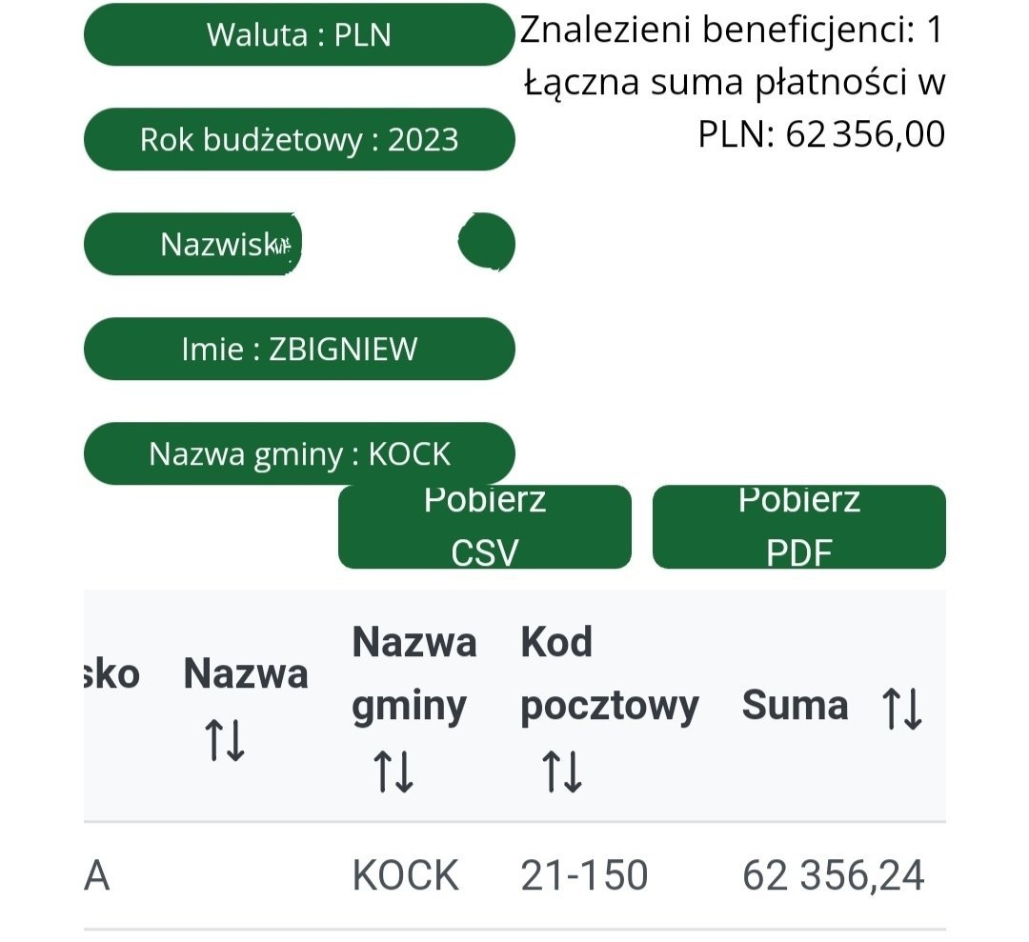Image resolution: width=1029 pixels, height=942 pixels.
Task: Open the Waluta : PLN filter
Action: coord(299,35)
